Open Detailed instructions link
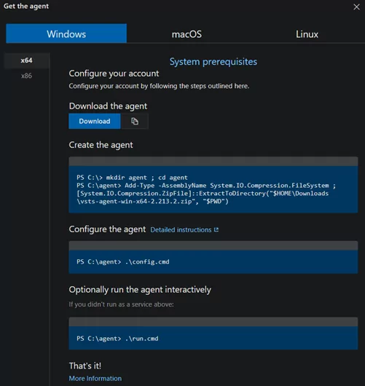Viewport: 365px width, 386px height. (x=181, y=229)
